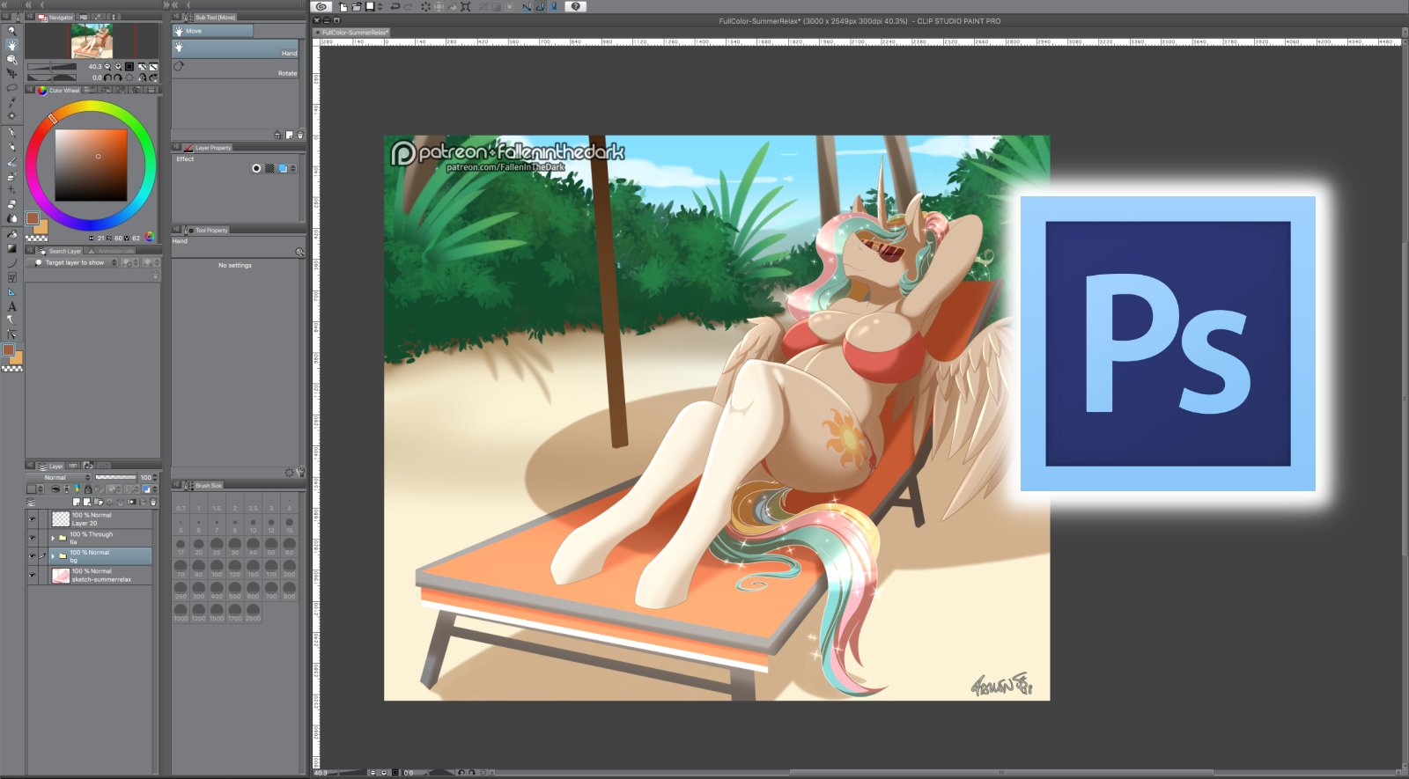Click the Open file icon in command bar
The height and width of the screenshot is (779, 1409).
click(x=356, y=6)
